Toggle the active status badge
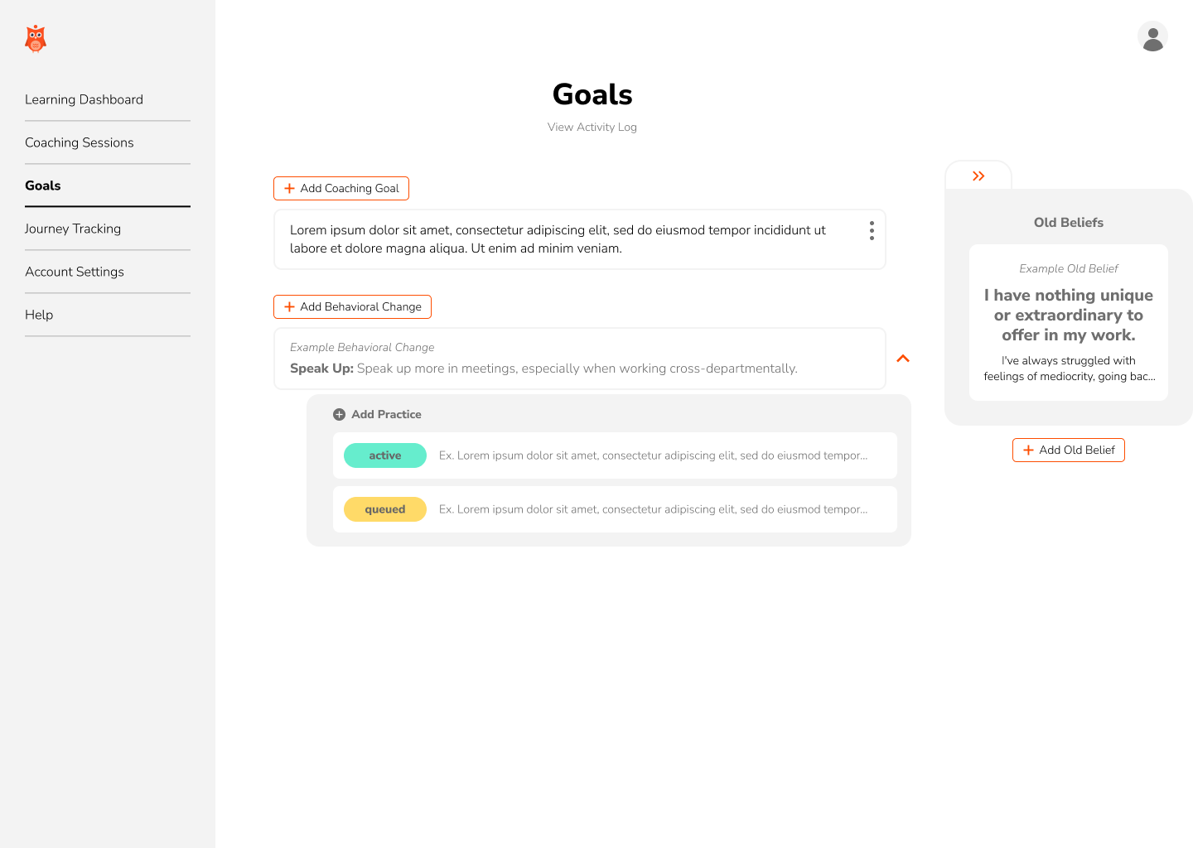1193x848 pixels. click(384, 455)
